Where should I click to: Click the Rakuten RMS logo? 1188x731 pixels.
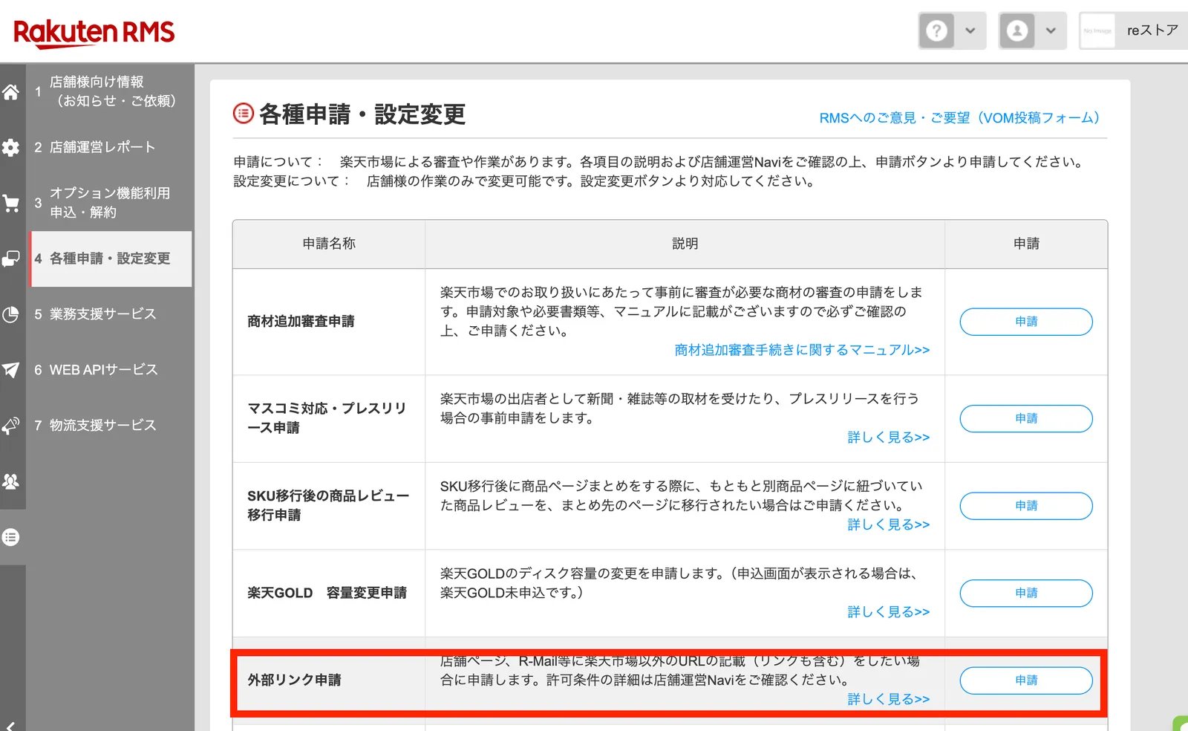pos(94,33)
